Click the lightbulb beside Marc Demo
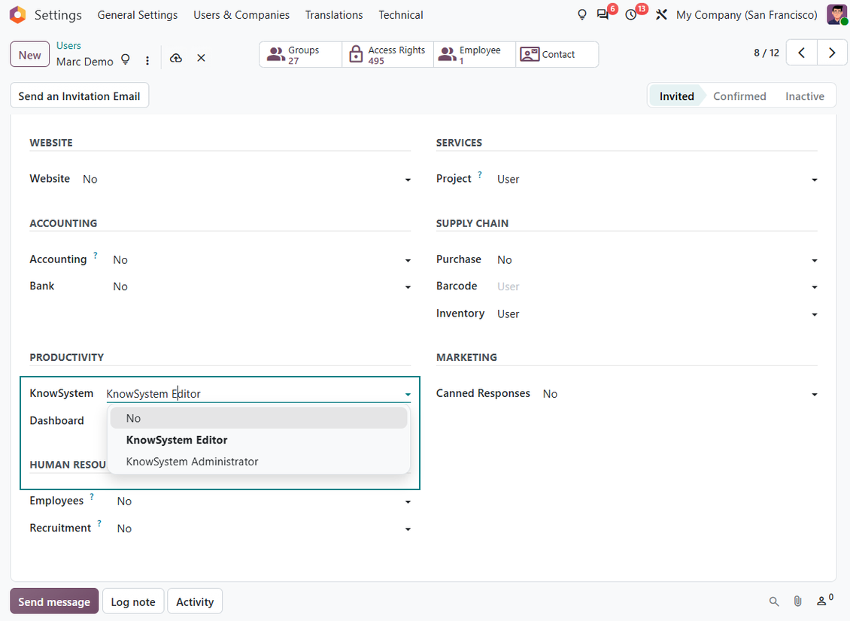850x621 pixels. coord(125,59)
